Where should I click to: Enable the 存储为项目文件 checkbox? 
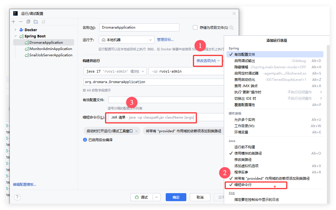coord(195,27)
